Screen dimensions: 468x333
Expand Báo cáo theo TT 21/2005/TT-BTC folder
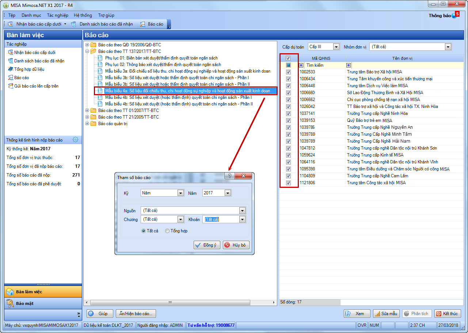(x=87, y=117)
